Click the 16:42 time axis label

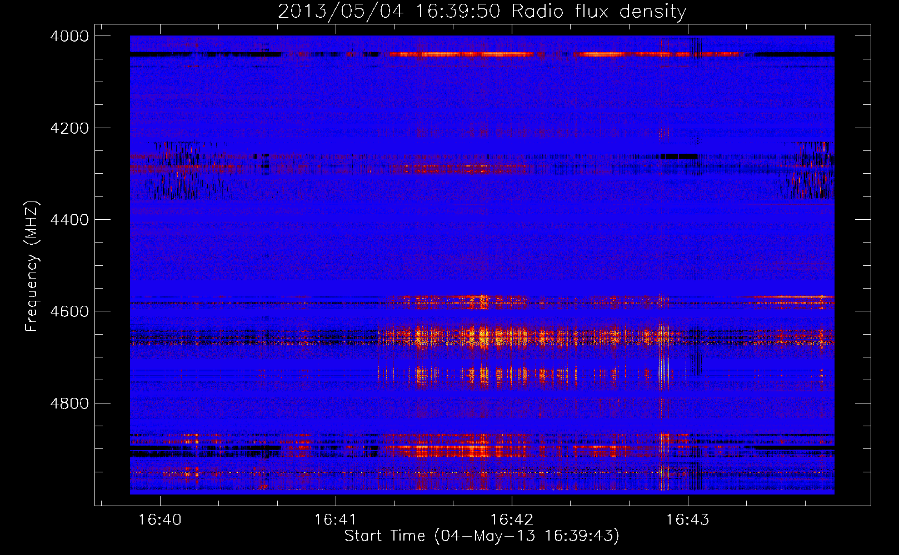point(511,519)
